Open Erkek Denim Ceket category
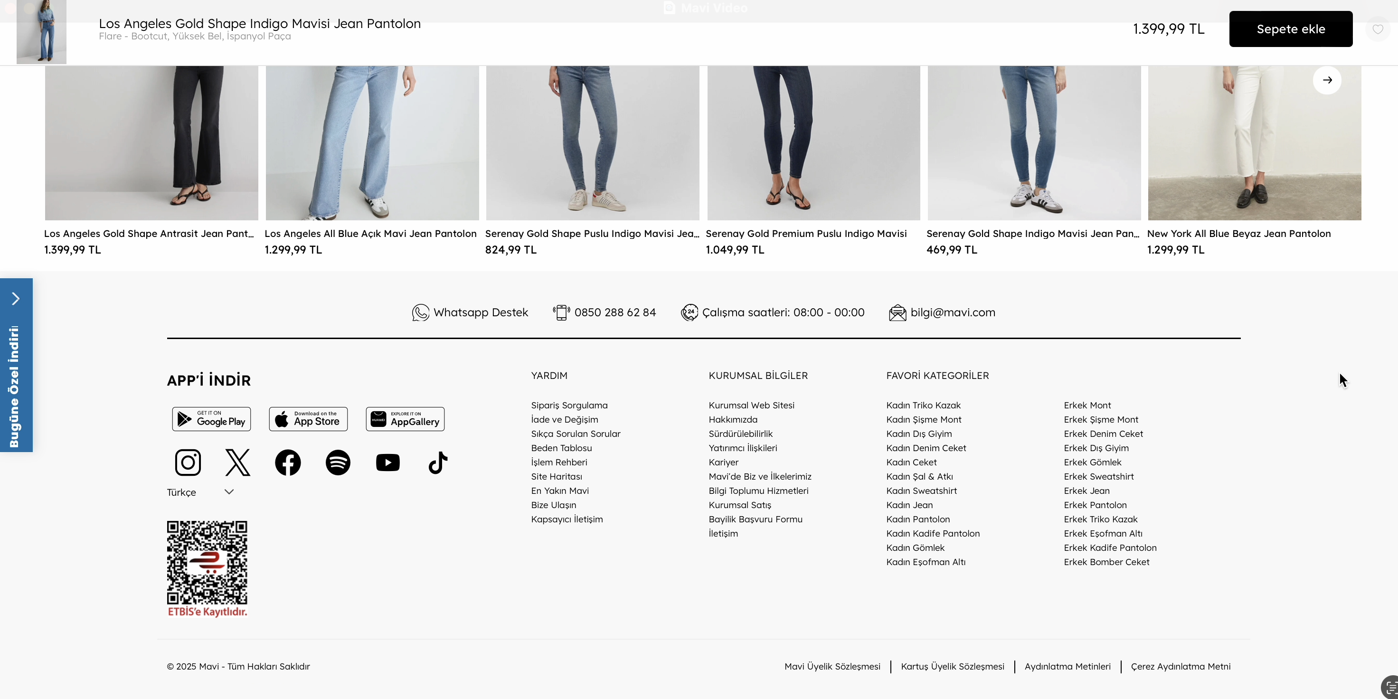 pyautogui.click(x=1103, y=434)
